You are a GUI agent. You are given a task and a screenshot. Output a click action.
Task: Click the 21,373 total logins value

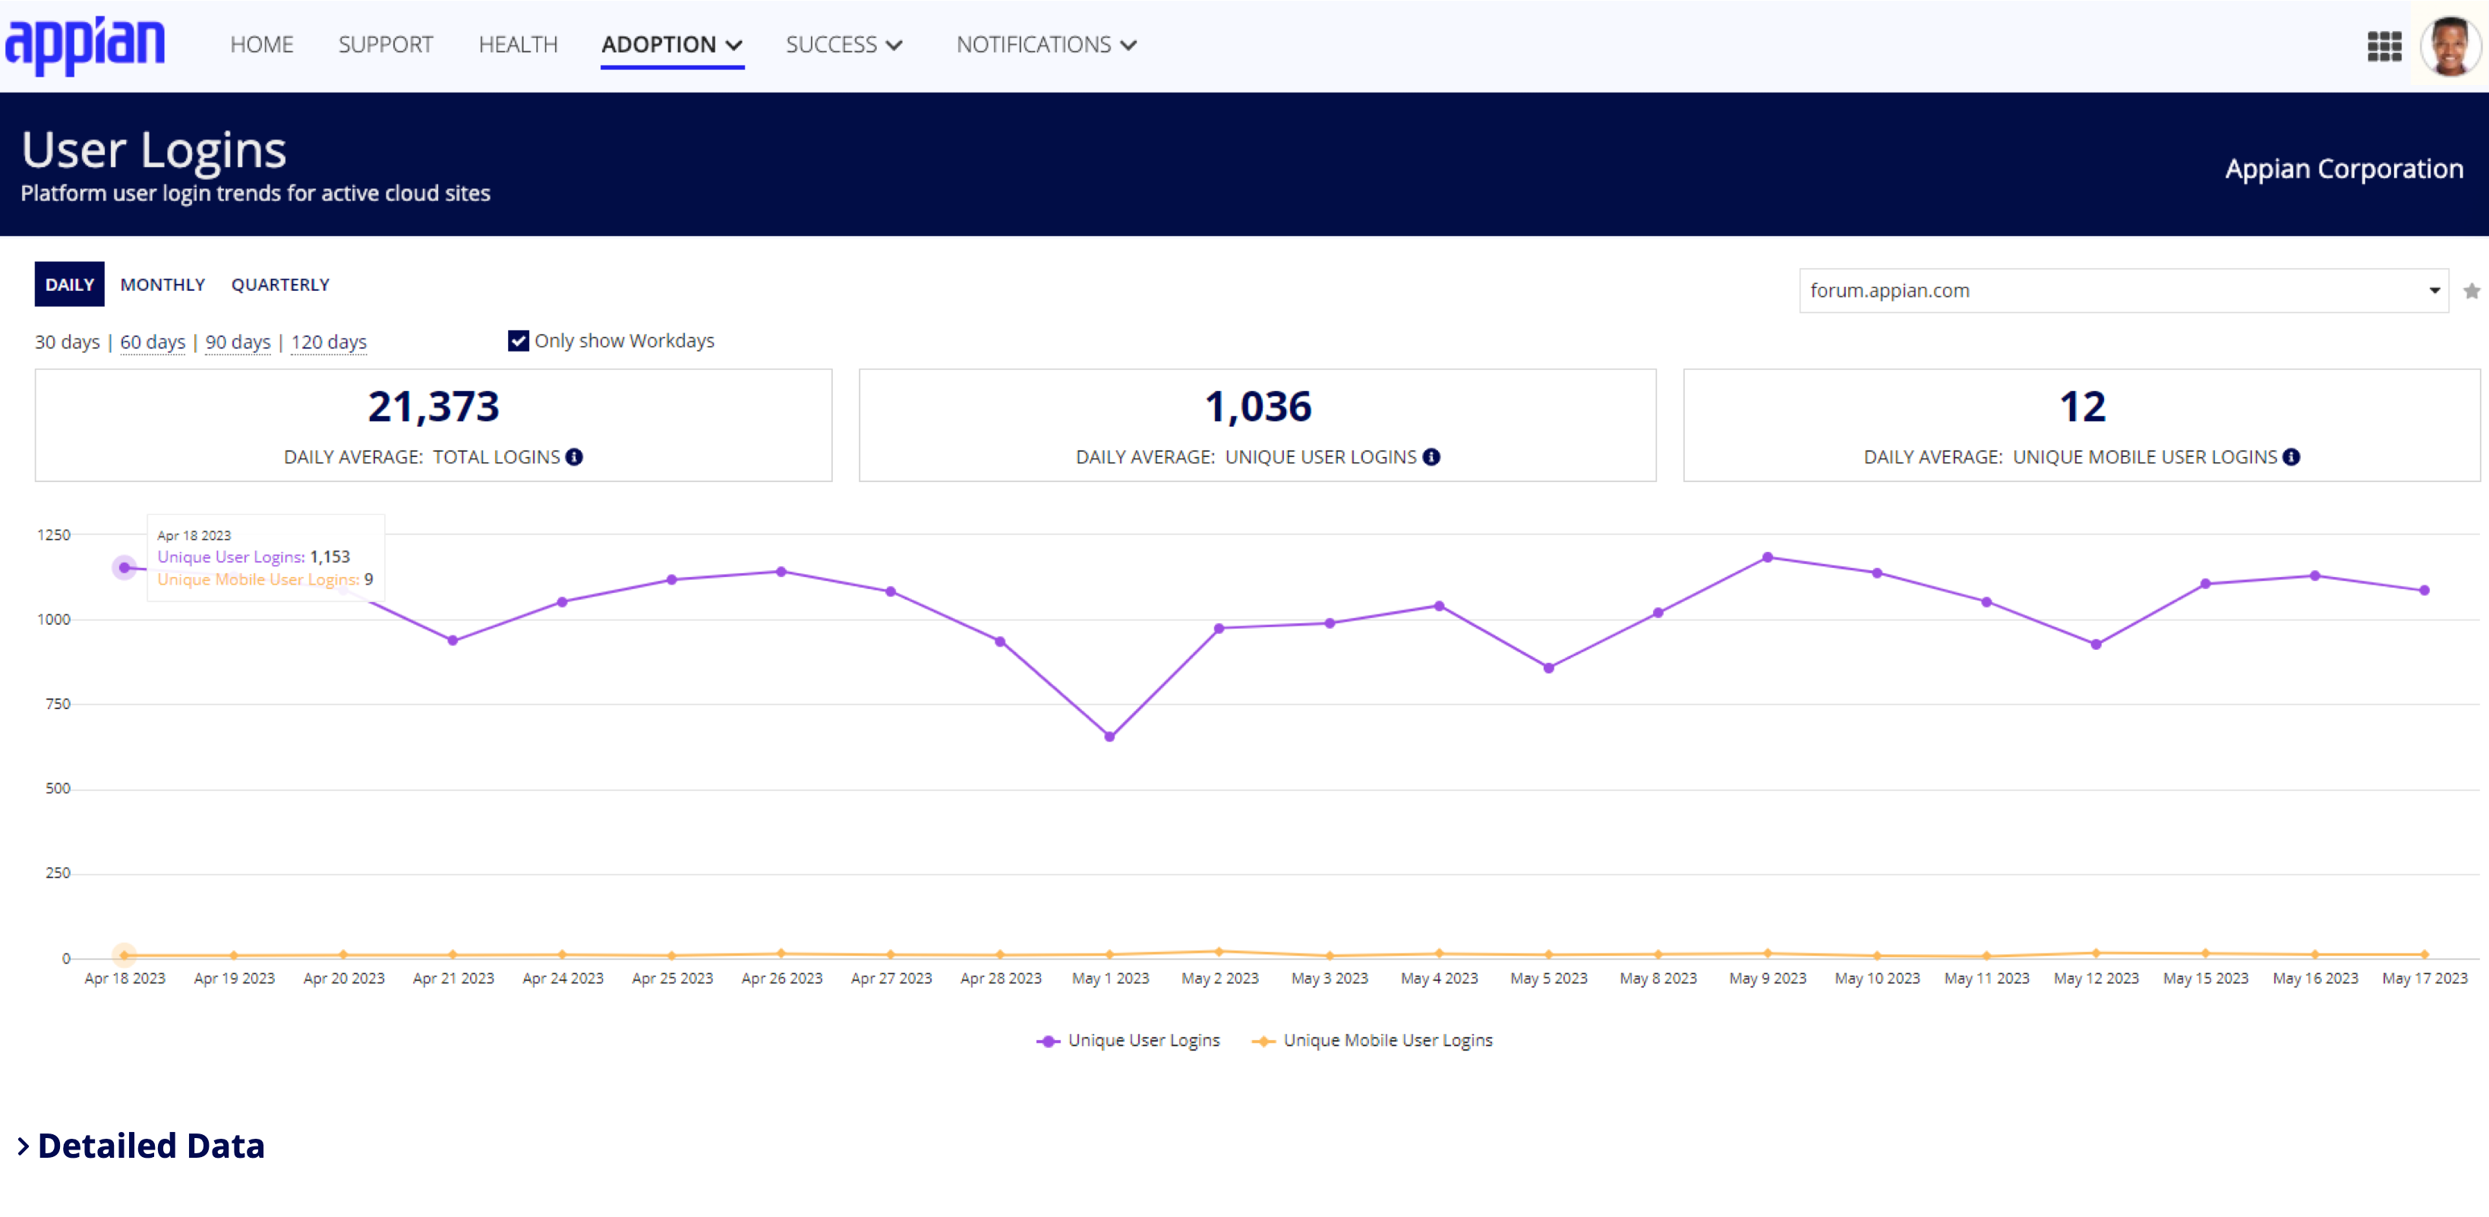click(x=434, y=407)
